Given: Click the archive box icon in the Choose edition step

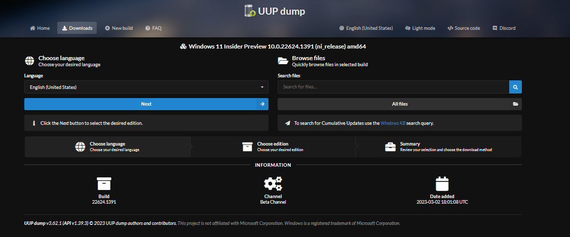Looking at the screenshot, I should (x=247, y=147).
